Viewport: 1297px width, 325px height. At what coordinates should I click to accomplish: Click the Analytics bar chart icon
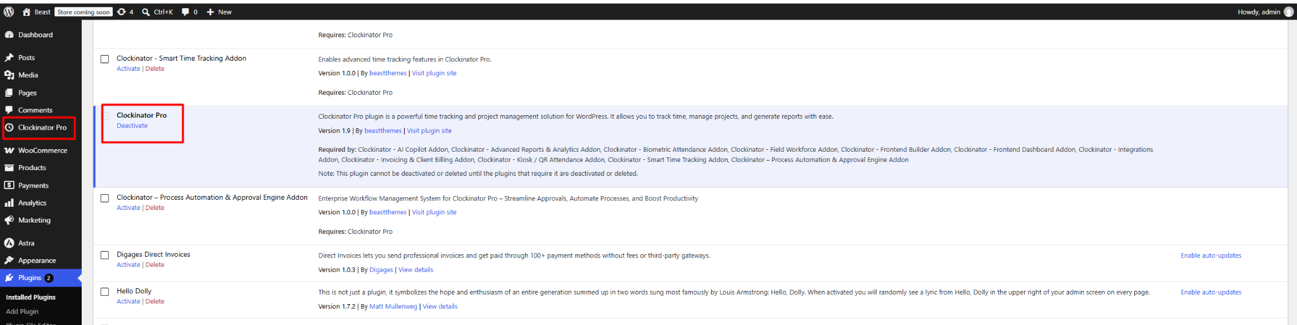coord(9,203)
